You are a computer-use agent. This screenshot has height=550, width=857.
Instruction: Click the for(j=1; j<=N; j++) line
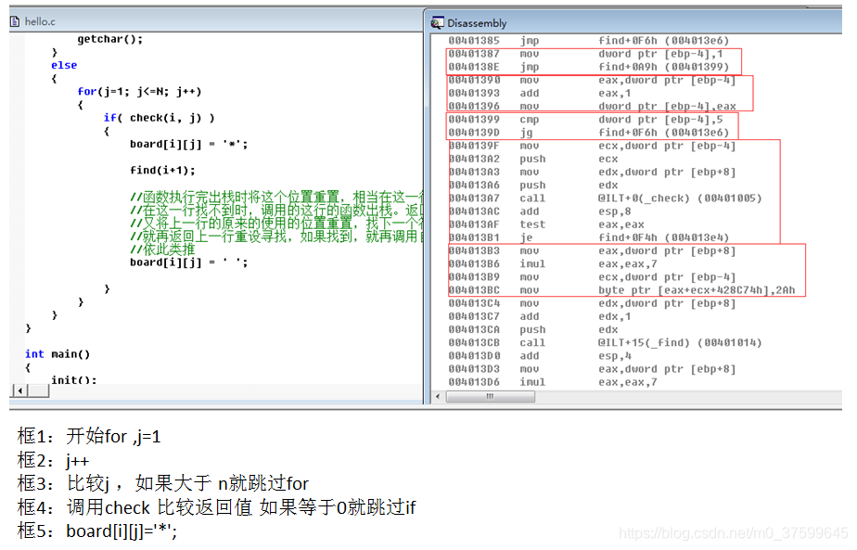pyautogui.click(x=139, y=91)
